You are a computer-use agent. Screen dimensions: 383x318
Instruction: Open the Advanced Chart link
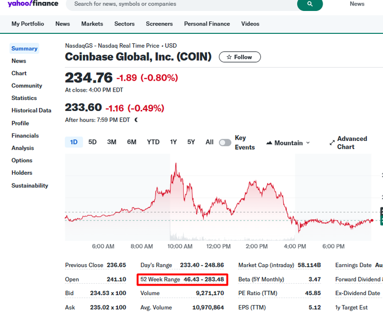click(x=348, y=143)
